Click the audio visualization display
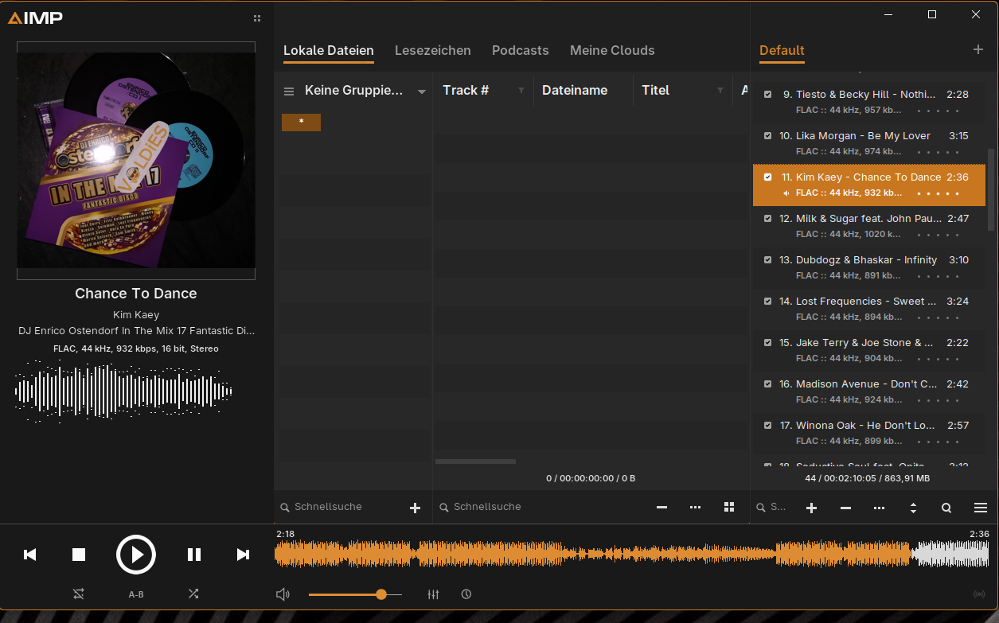Viewport: 999px width, 623px height. [123, 391]
